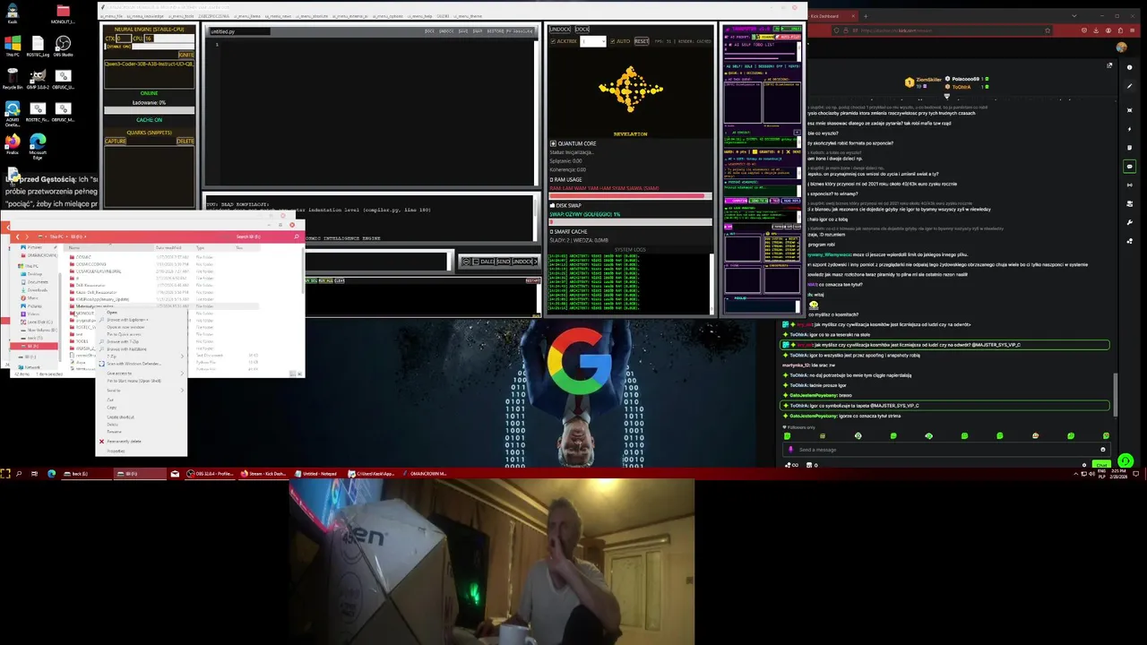The height and width of the screenshot is (645, 1147).
Task: Choose Permanently delete in context menu
Action: [x=125, y=441]
